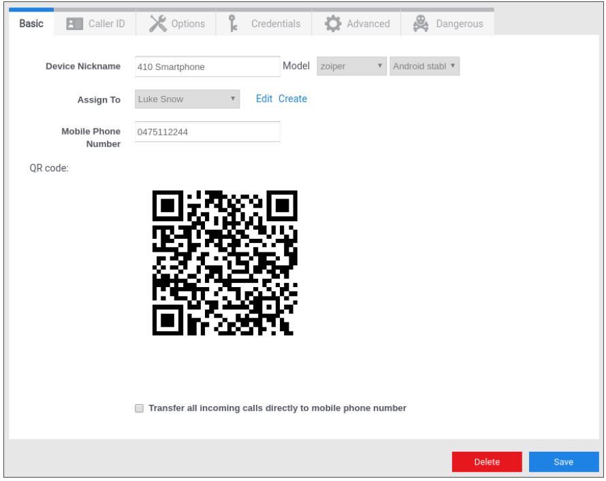Open the tab labeled Advanced
Screen dimensions: 606x481
(368, 24)
